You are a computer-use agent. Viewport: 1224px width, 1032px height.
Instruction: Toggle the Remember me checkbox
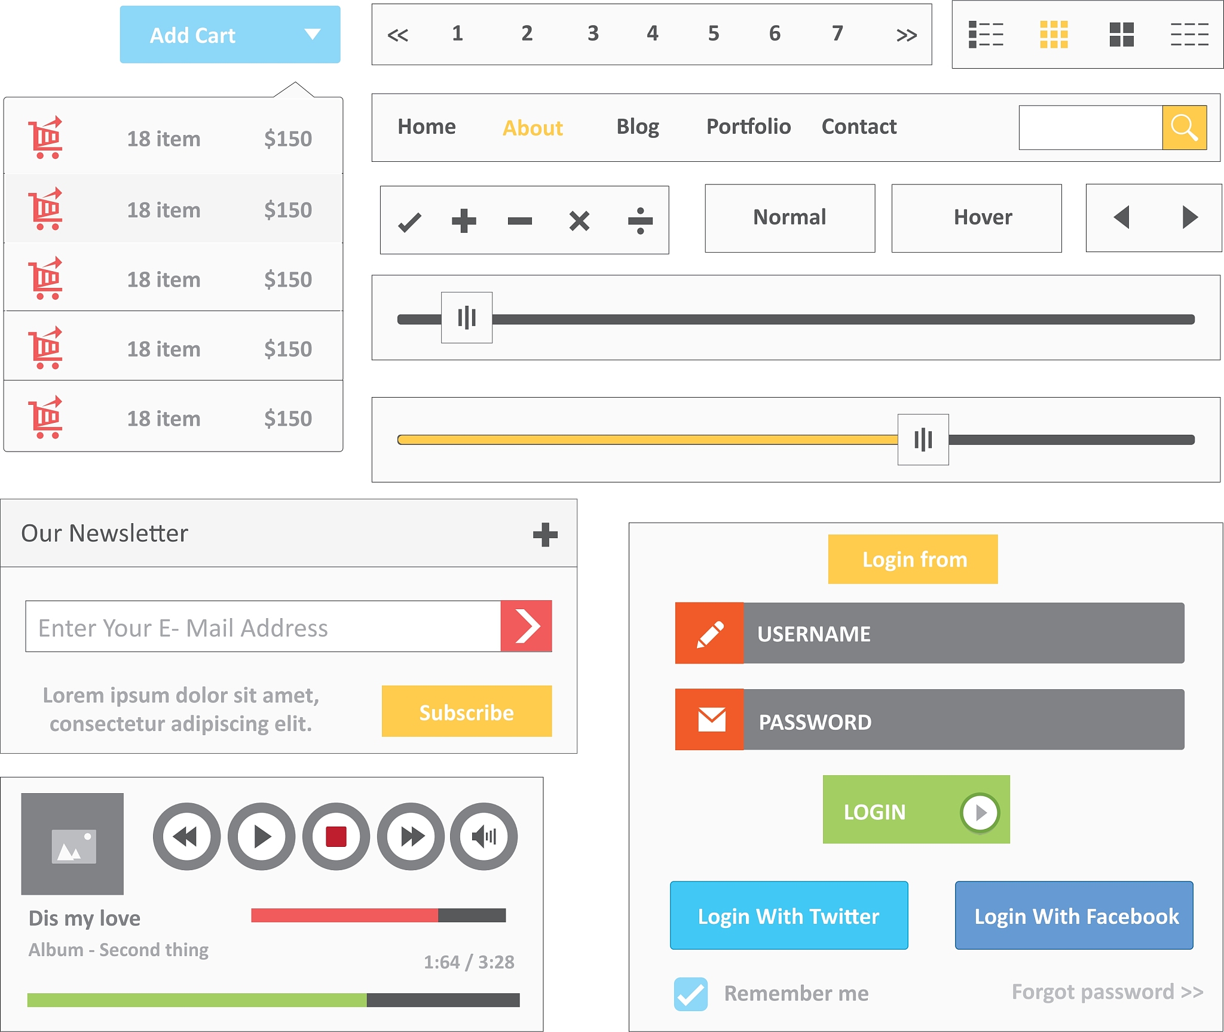pyautogui.click(x=690, y=994)
